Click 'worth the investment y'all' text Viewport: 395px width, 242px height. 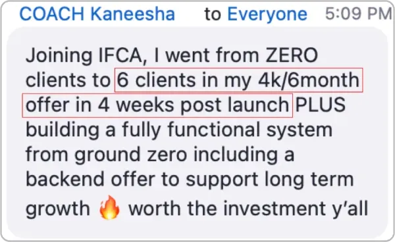[248, 208]
